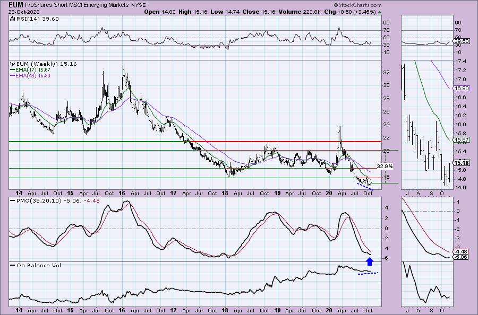The image size is (478, 315).
Task: Click the On Balance Vol legend label
Action: pos(36,265)
